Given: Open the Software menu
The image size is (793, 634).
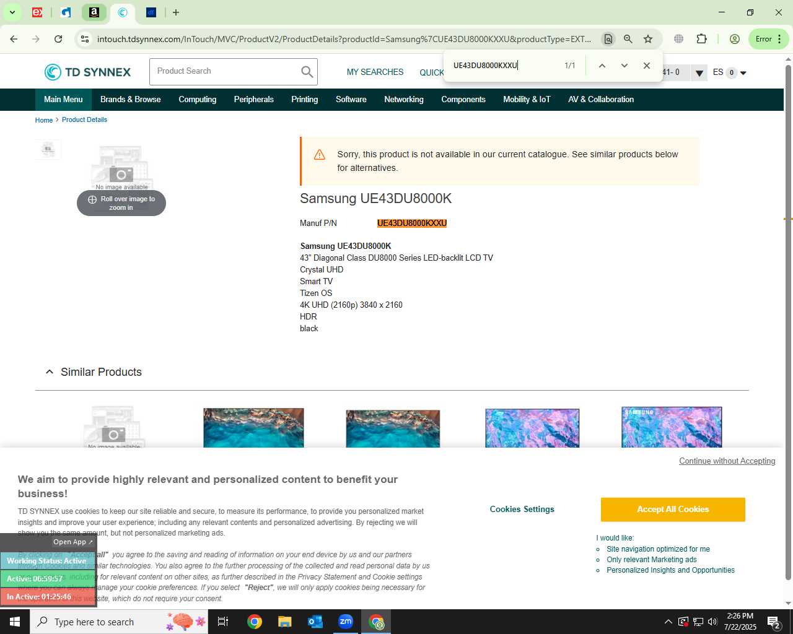Looking at the screenshot, I should coord(351,100).
